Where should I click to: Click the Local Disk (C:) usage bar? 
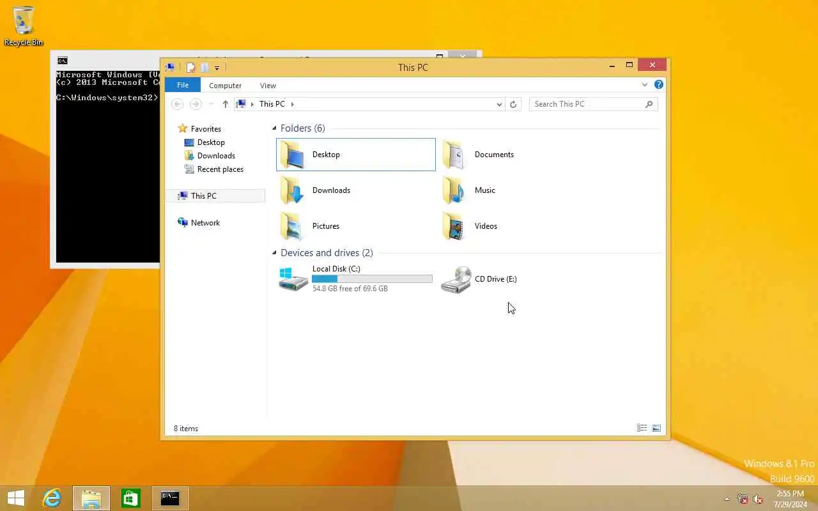click(x=372, y=278)
